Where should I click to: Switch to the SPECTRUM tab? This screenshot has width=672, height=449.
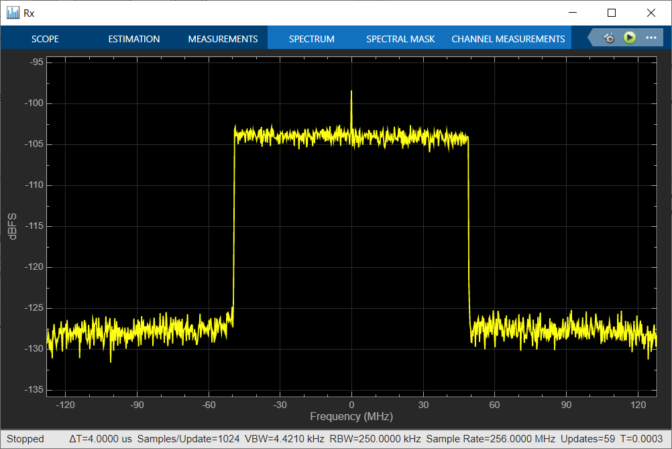pos(311,38)
